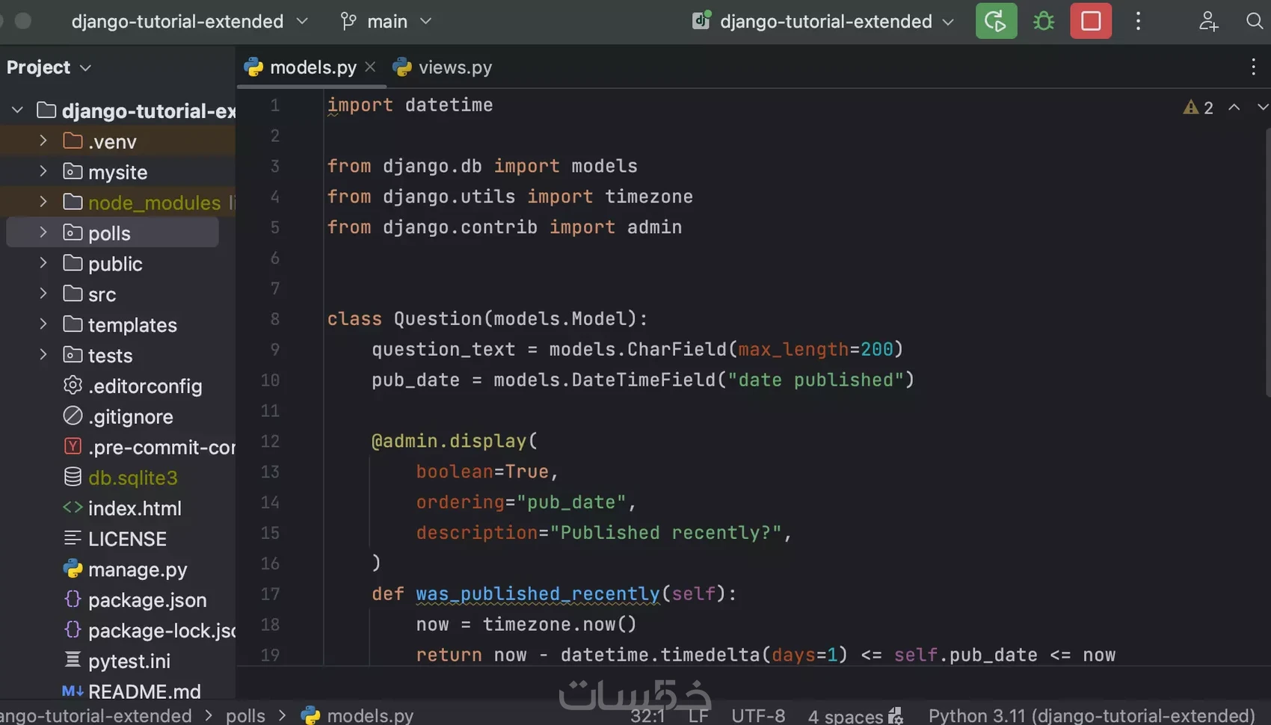Click the 32:1 caret position indicator

(x=647, y=715)
